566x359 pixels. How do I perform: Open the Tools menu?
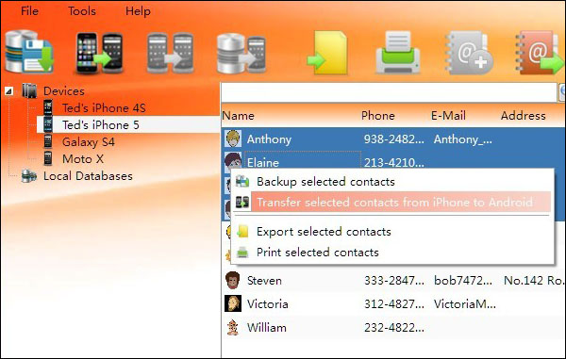[x=82, y=10]
